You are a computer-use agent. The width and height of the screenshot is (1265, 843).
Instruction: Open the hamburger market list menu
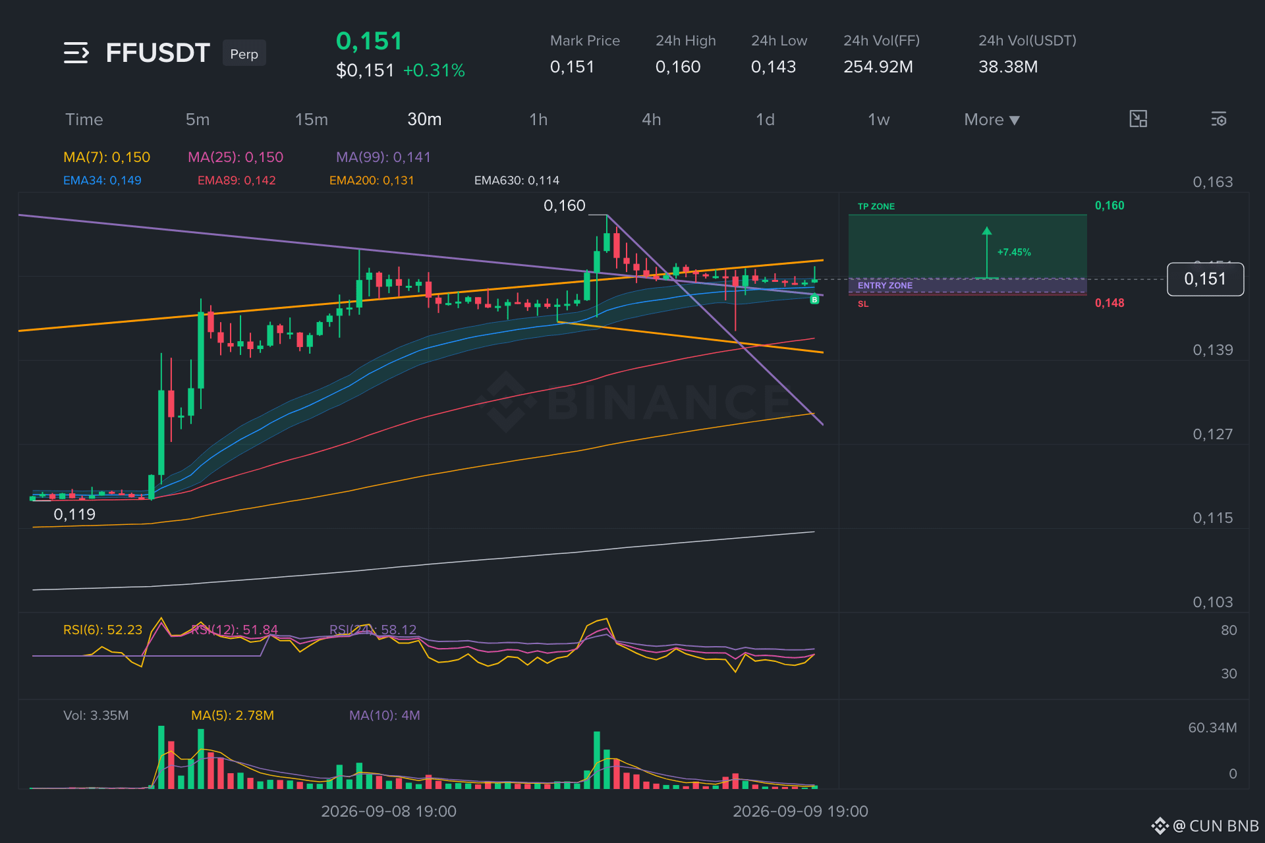click(76, 53)
